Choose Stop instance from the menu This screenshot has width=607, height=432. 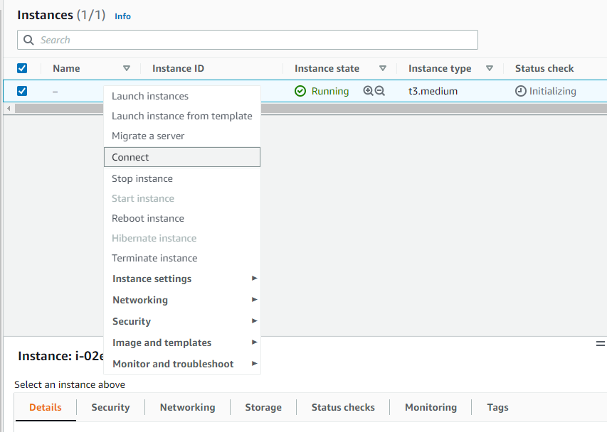pos(142,178)
